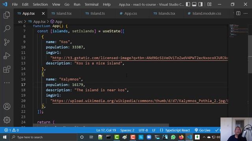Viewport: 252px width, 141px height.
Task: Open the Manage gear icon
Action: (7, 120)
